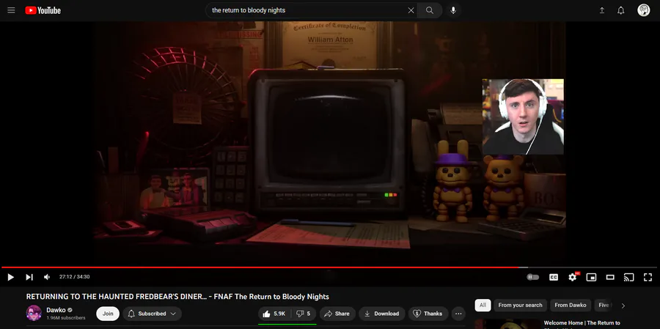
Task: Play the paused video
Action: (x=11, y=277)
